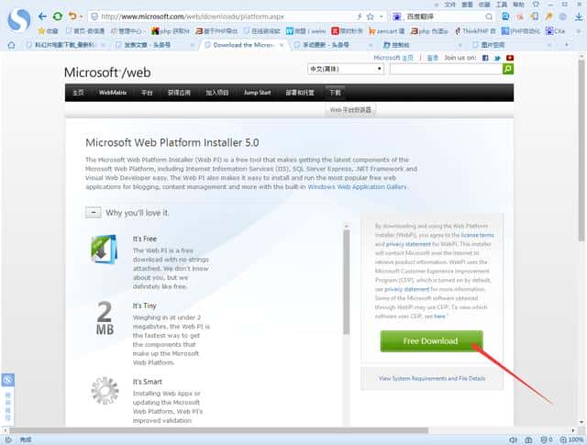Bookmark page with the star icon

point(371,17)
